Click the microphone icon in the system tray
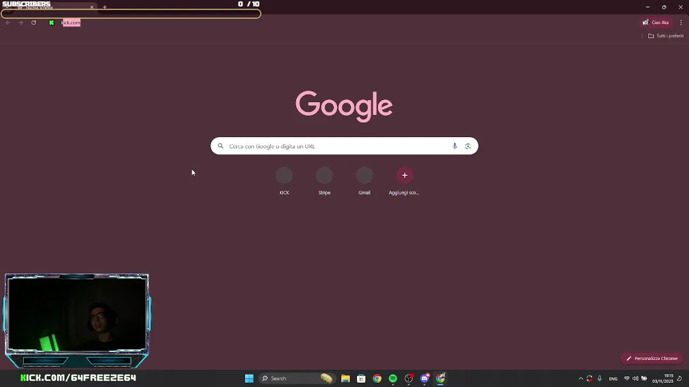The height and width of the screenshot is (387, 689). pyautogui.click(x=600, y=378)
